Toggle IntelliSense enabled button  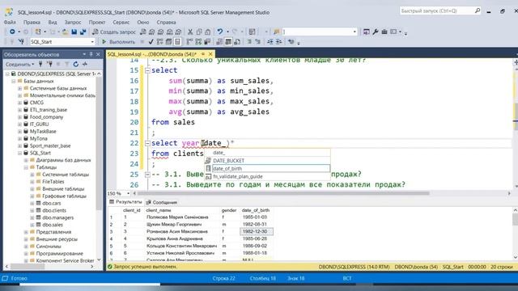click(177, 41)
